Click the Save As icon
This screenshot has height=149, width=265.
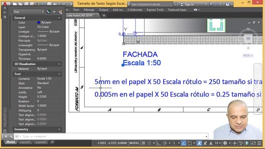tap(32, 4)
